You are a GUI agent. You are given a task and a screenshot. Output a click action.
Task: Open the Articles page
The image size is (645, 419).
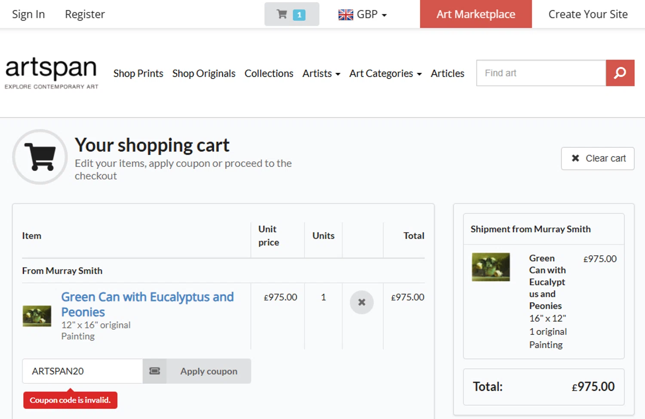[x=448, y=73]
